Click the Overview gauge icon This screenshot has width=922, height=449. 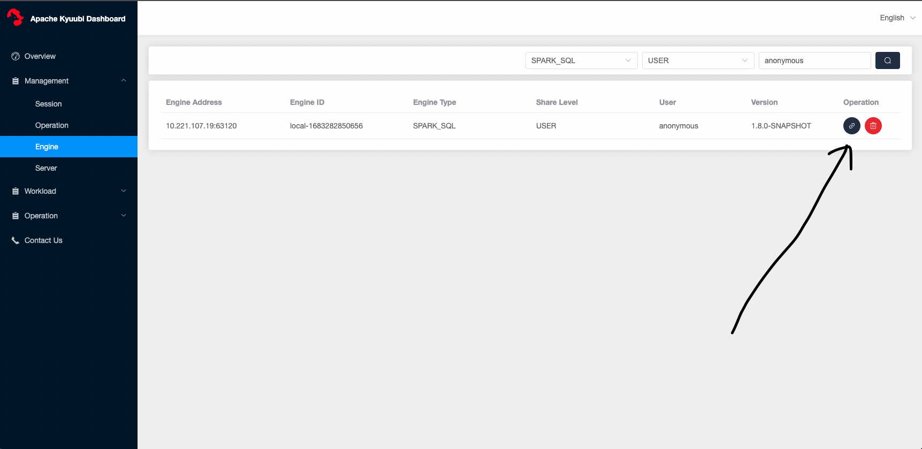pyautogui.click(x=16, y=56)
